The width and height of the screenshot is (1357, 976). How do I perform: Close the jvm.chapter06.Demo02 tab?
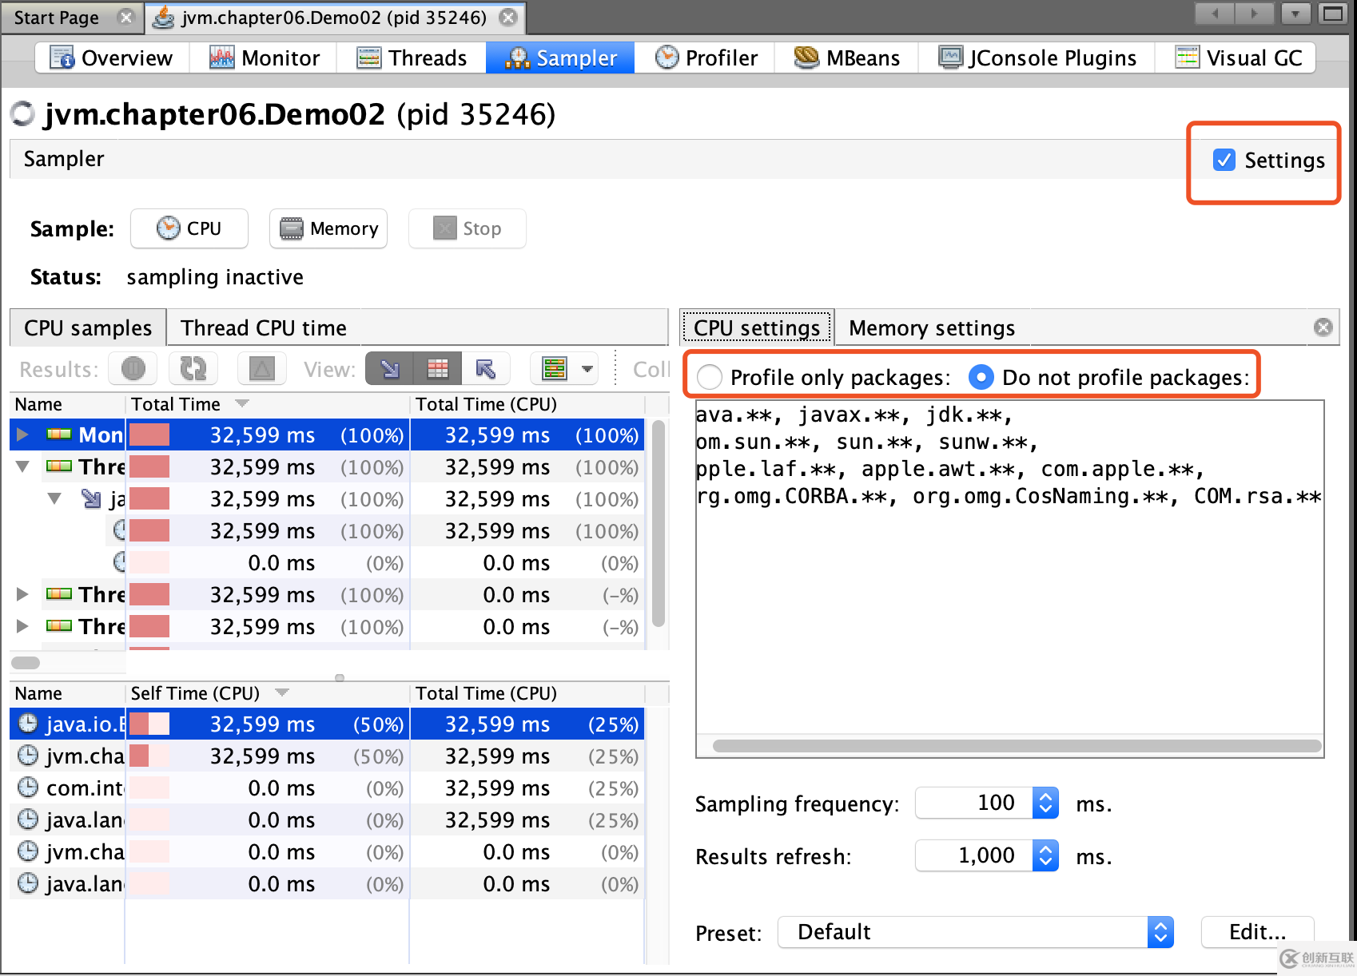[x=507, y=17]
